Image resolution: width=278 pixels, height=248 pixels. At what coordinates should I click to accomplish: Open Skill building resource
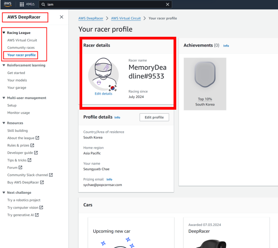[x=18, y=131]
